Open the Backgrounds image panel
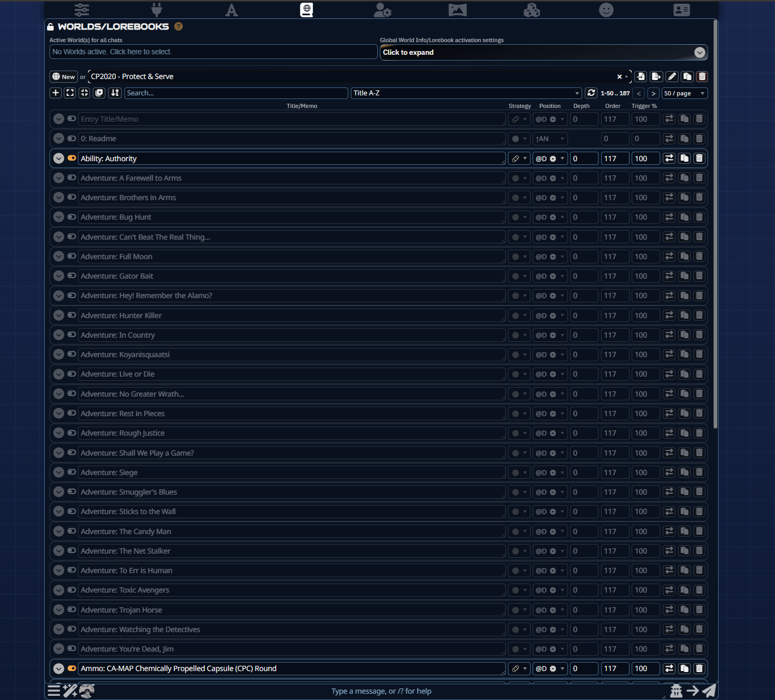The width and height of the screenshot is (775, 700). coord(457,10)
